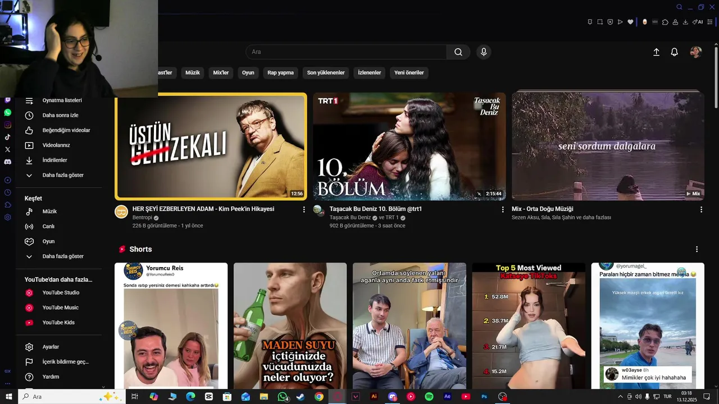Click the browser tab search magnifier
The width and height of the screenshot is (719, 404).
coord(679,7)
